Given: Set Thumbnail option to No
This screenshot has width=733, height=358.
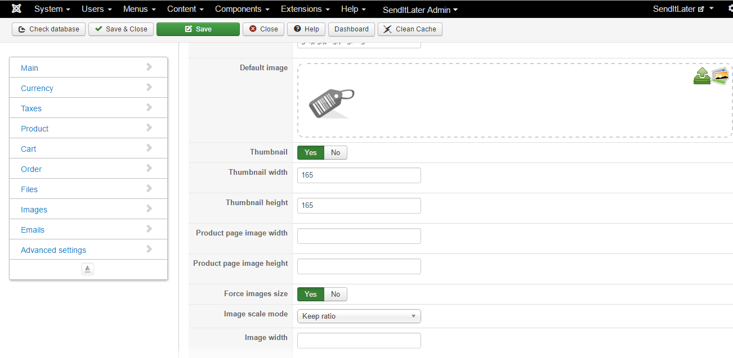Looking at the screenshot, I should pyautogui.click(x=336, y=152).
